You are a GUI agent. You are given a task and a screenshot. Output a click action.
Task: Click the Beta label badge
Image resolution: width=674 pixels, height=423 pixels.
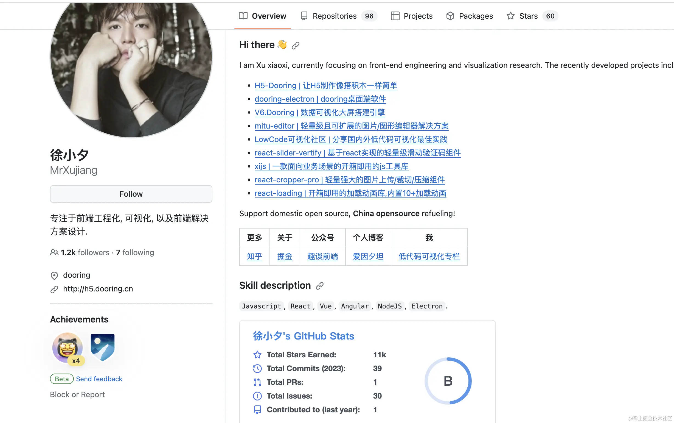tap(62, 379)
